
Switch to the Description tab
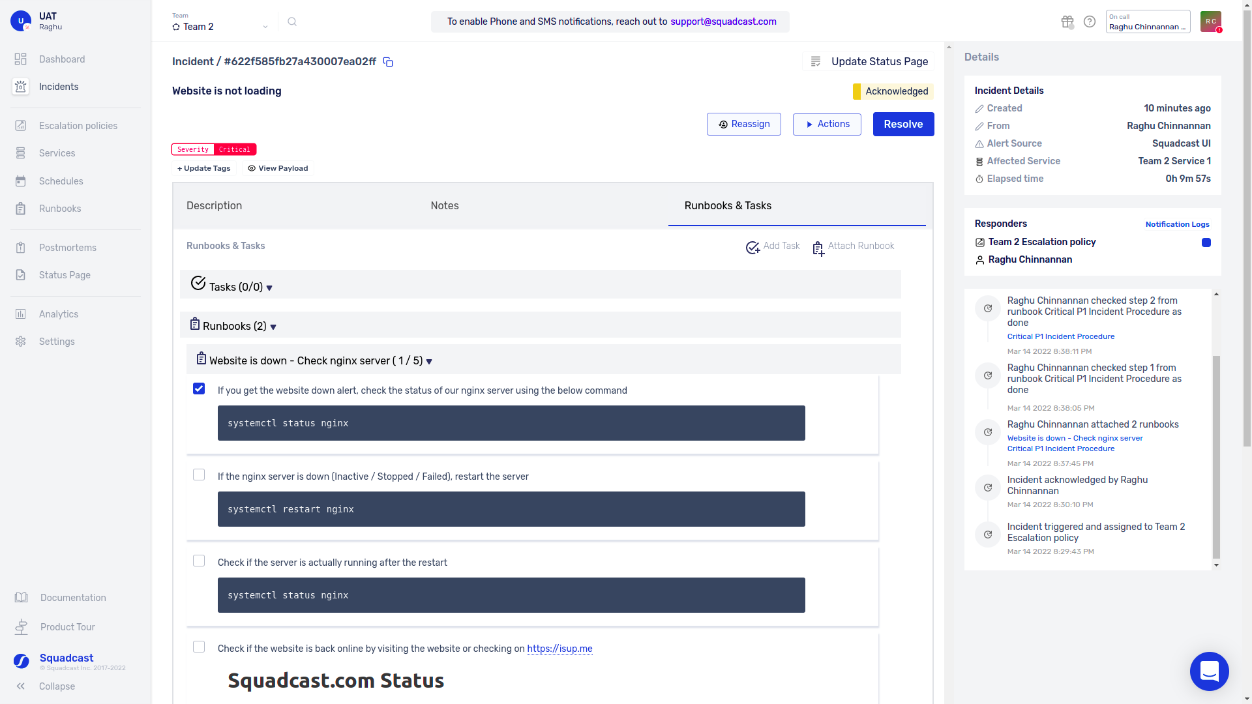(x=214, y=206)
